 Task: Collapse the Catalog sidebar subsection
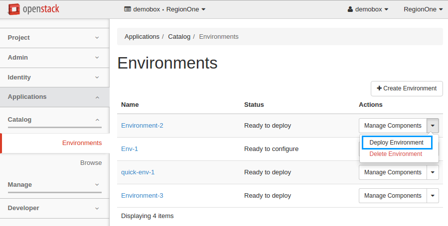54,120
